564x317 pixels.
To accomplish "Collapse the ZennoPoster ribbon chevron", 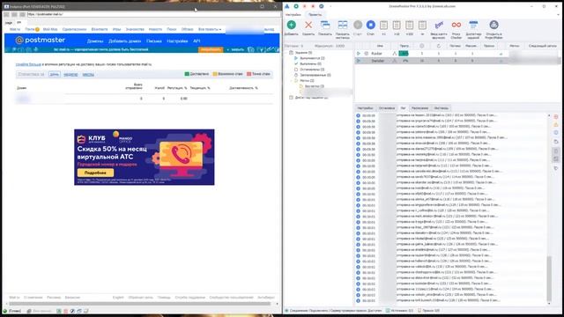I will 558,15.
